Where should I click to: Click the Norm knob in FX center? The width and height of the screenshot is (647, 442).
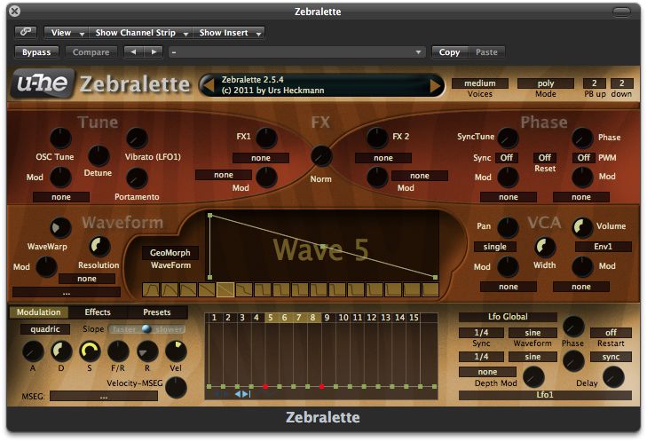(x=321, y=156)
